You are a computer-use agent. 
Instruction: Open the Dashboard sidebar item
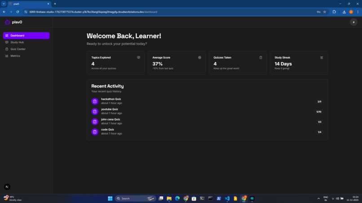click(x=26, y=35)
